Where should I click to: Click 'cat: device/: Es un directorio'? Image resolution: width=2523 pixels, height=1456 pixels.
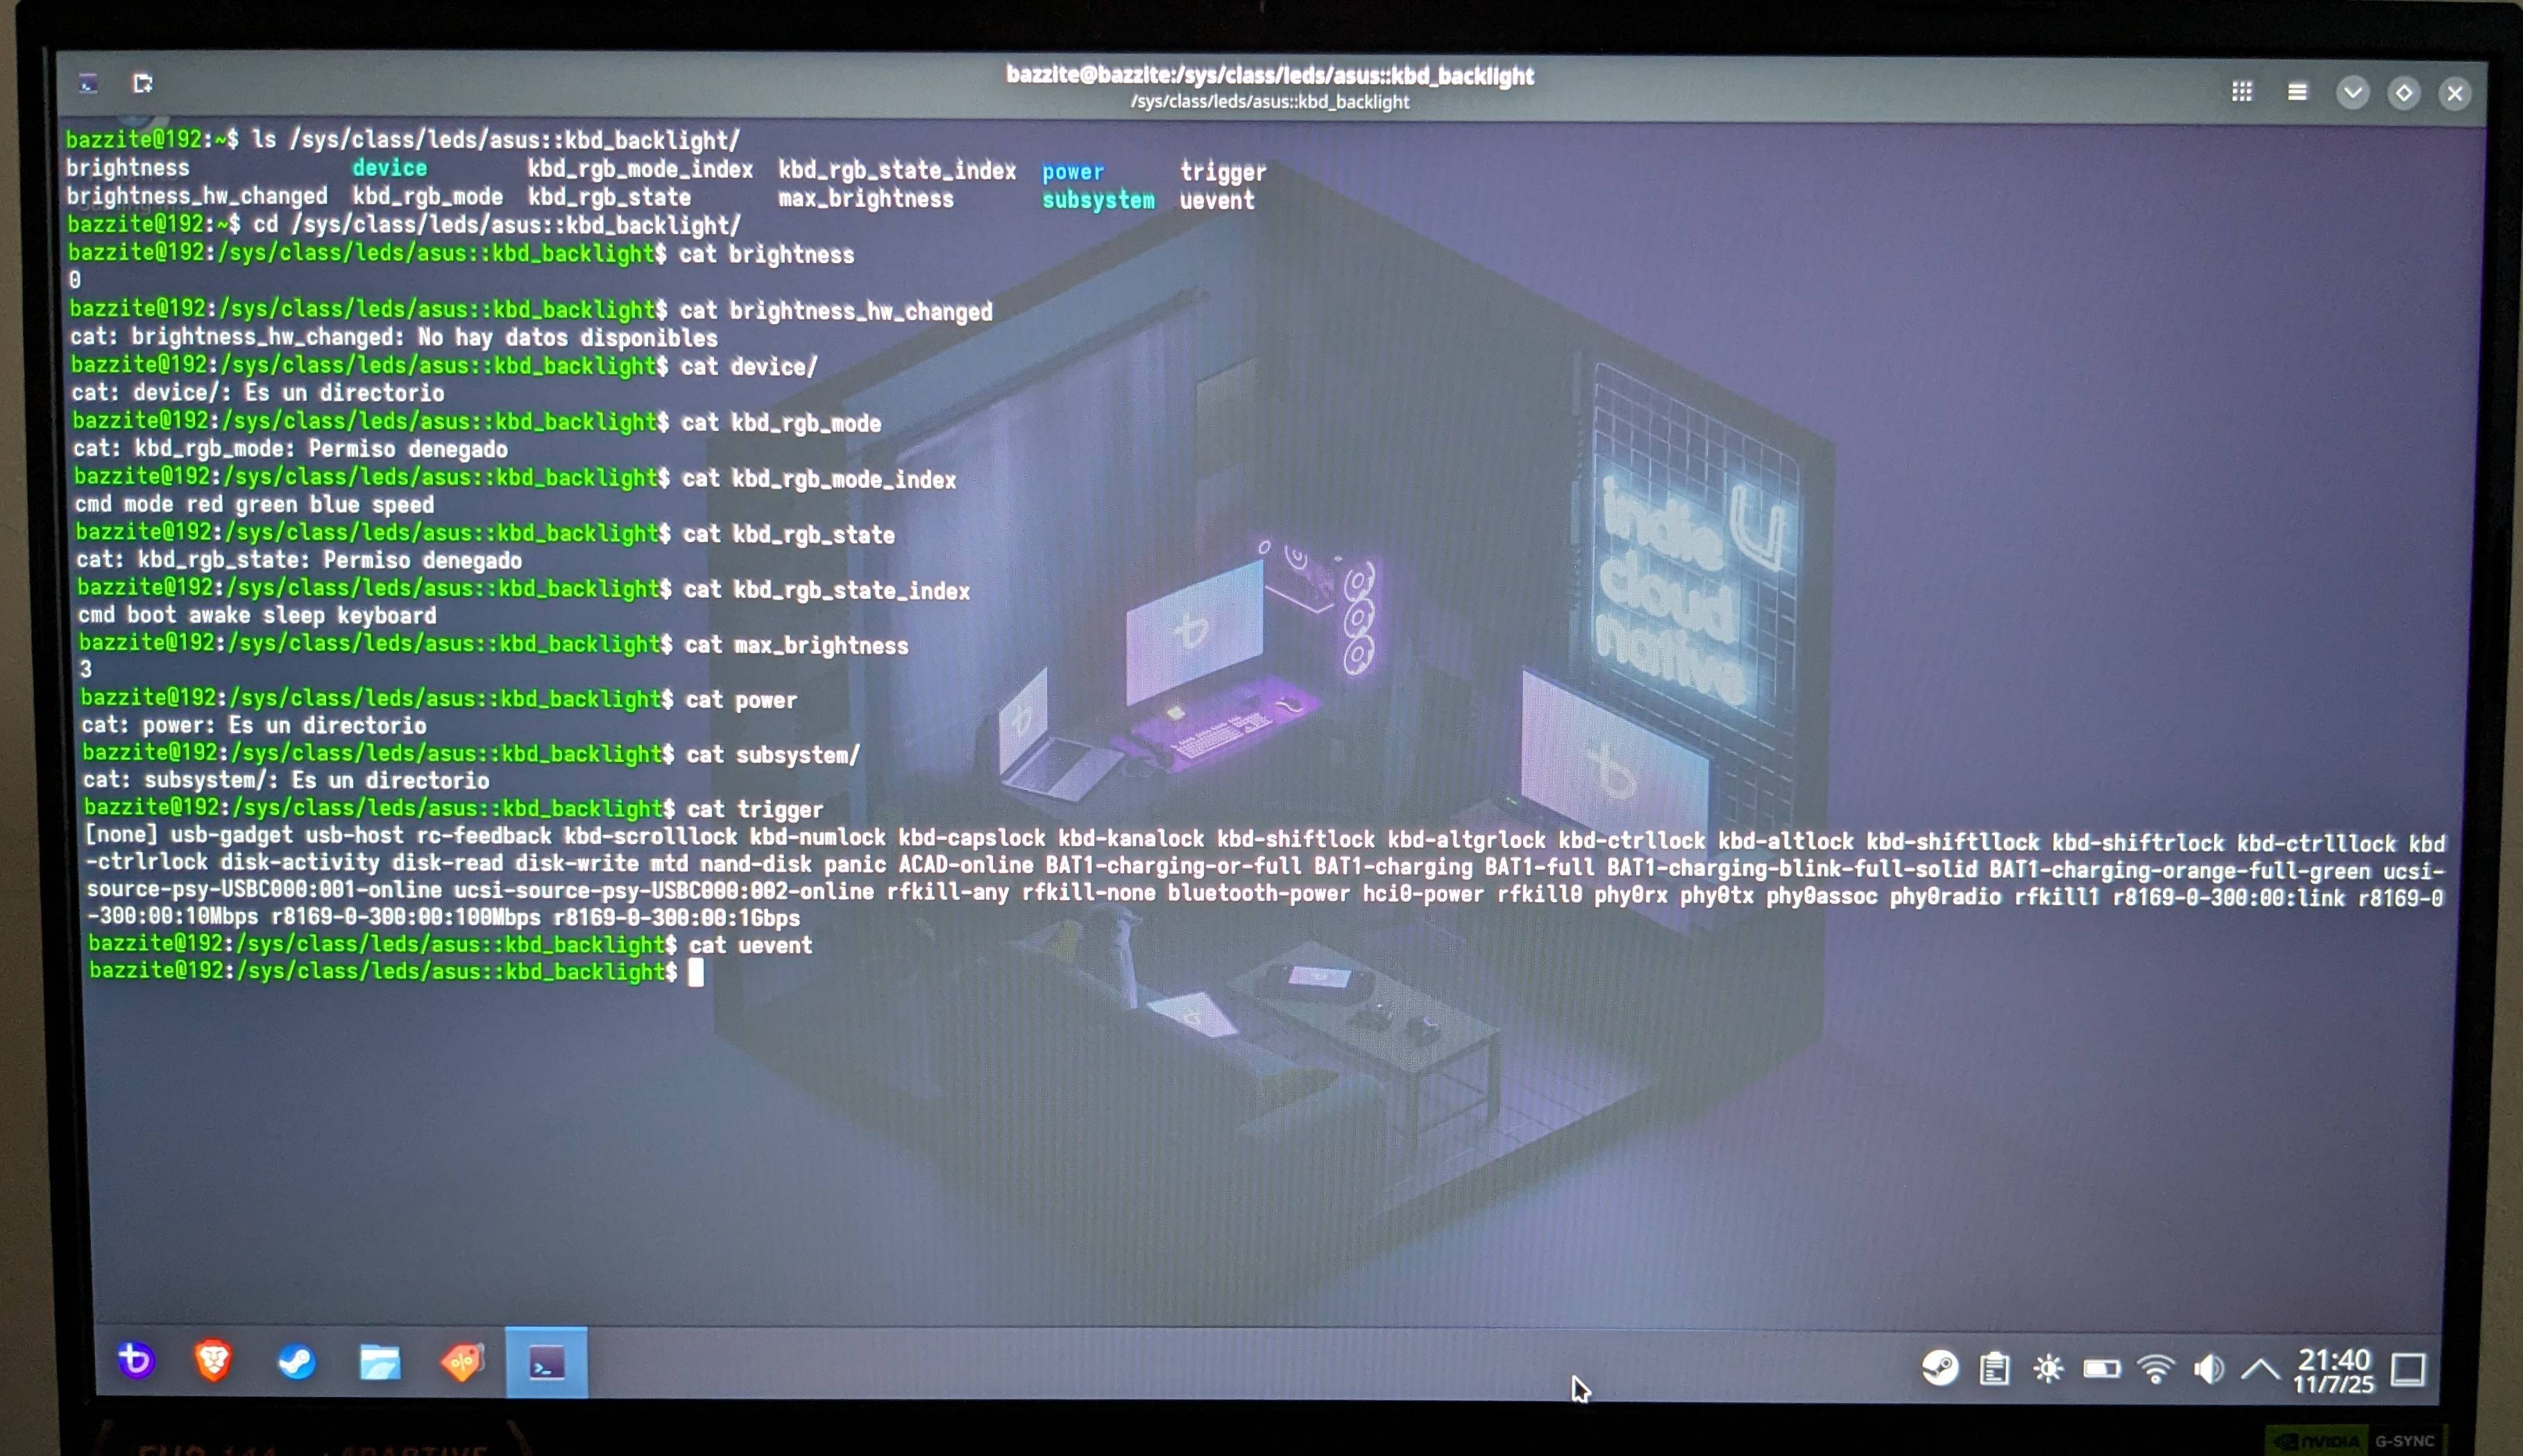click(x=258, y=393)
